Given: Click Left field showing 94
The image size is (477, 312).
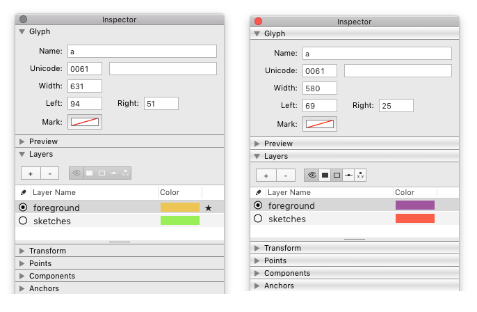Looking at the screenshot, I should click(x=85, y=104).
